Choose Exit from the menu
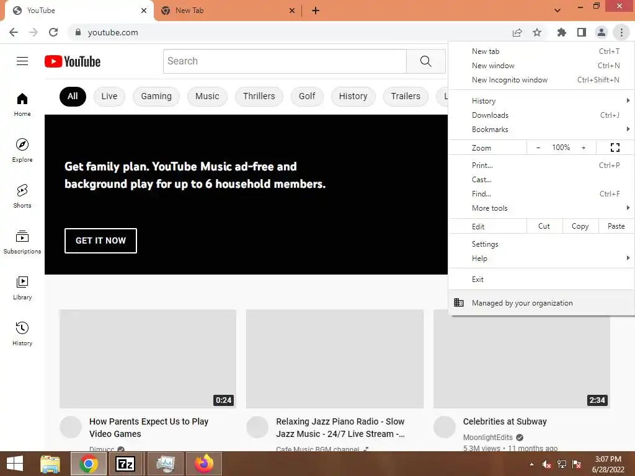The image size is (635, 476). coord(541,280)
